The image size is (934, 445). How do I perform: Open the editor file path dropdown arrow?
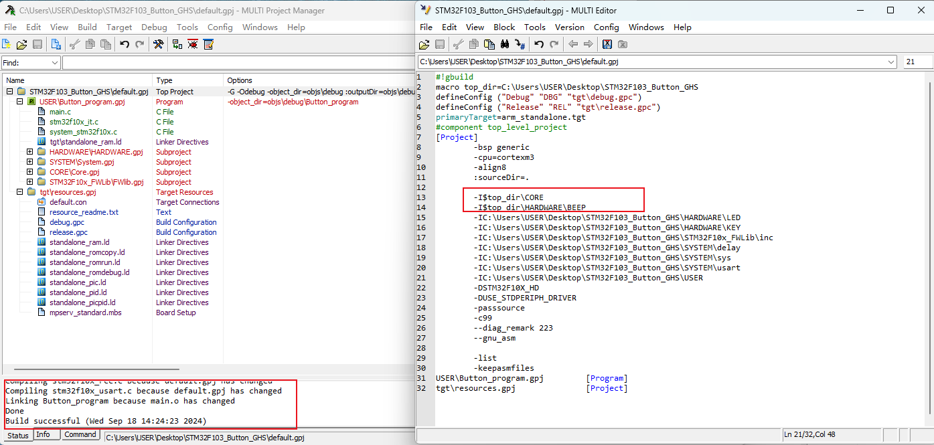click(891, 62)
